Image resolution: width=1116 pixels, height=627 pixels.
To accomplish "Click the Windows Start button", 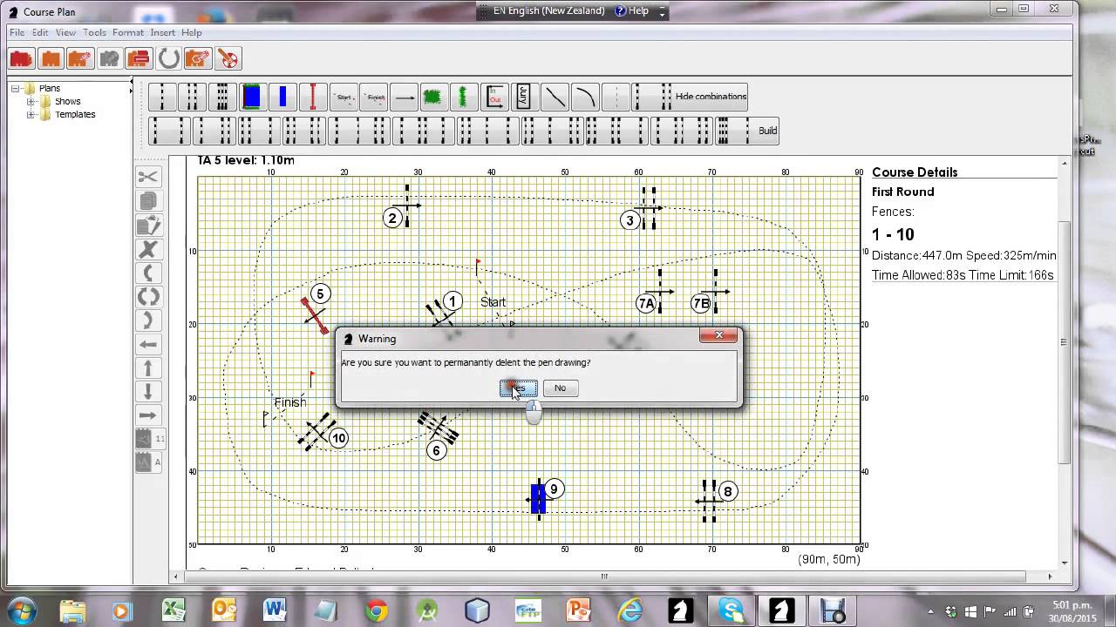I will pyautogui.click(x=21, y=610).
